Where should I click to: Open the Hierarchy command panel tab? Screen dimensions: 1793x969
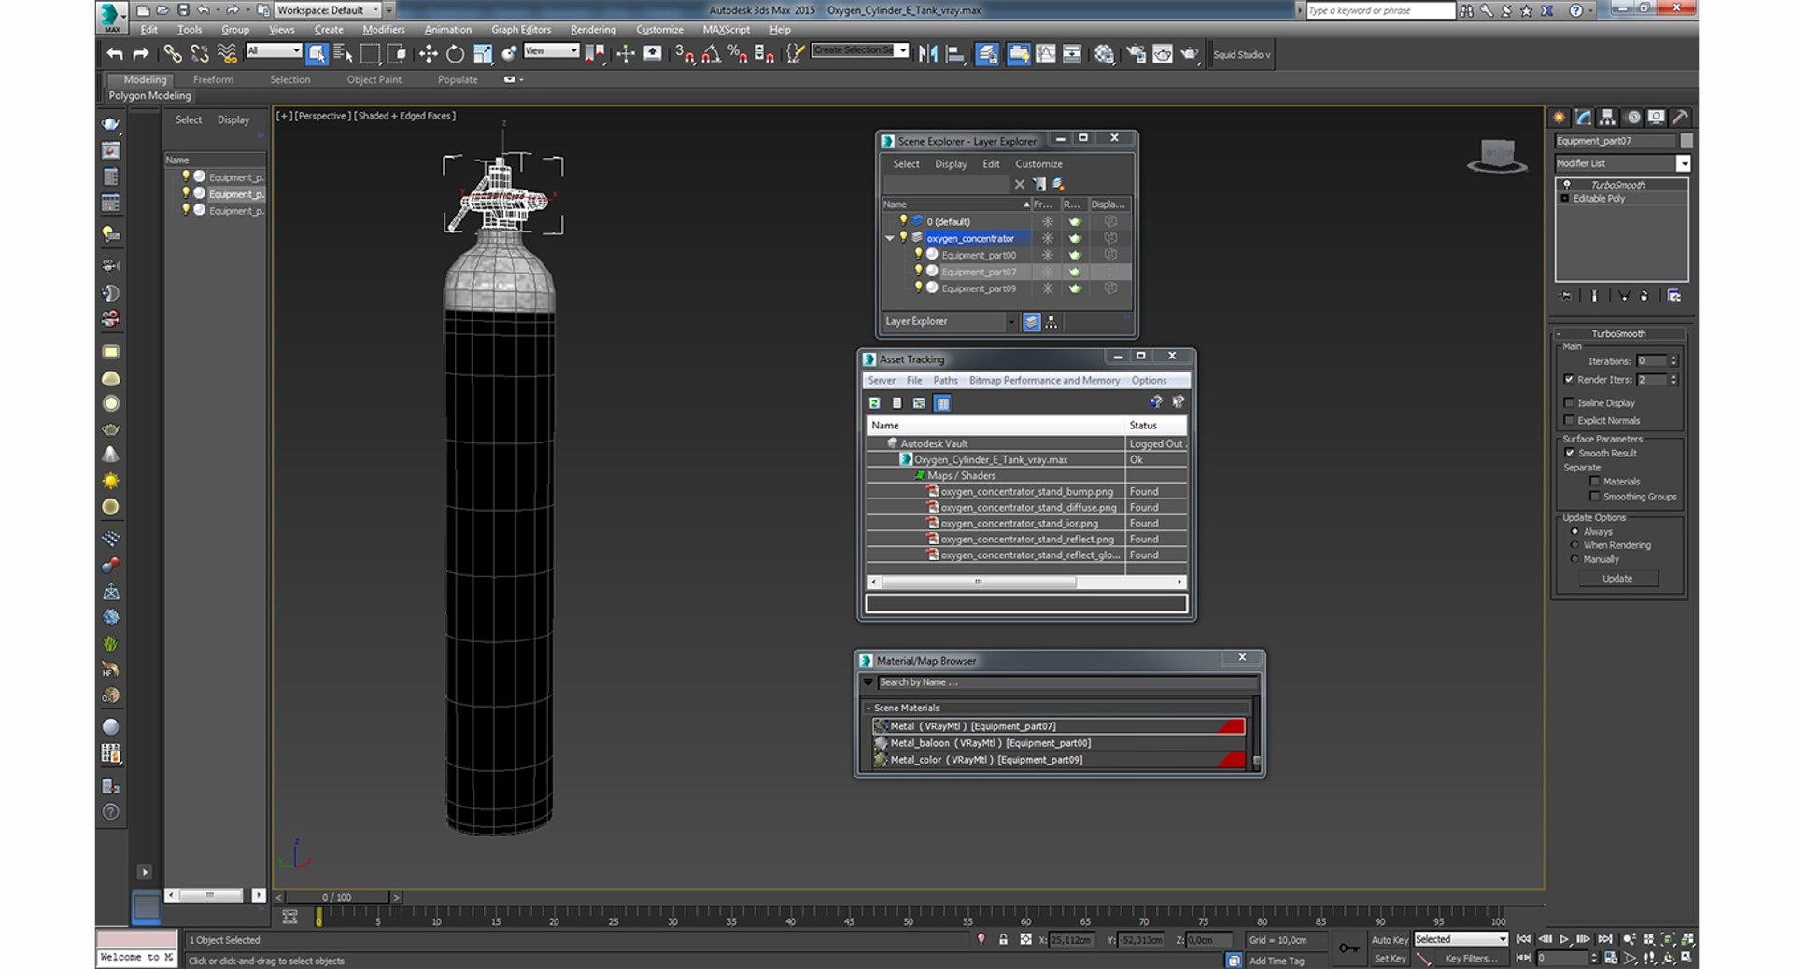[x=1607, y=118]
